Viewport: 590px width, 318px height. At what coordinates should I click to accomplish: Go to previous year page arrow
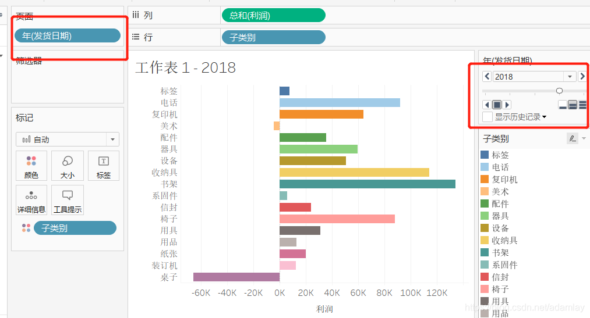(487, 76)
